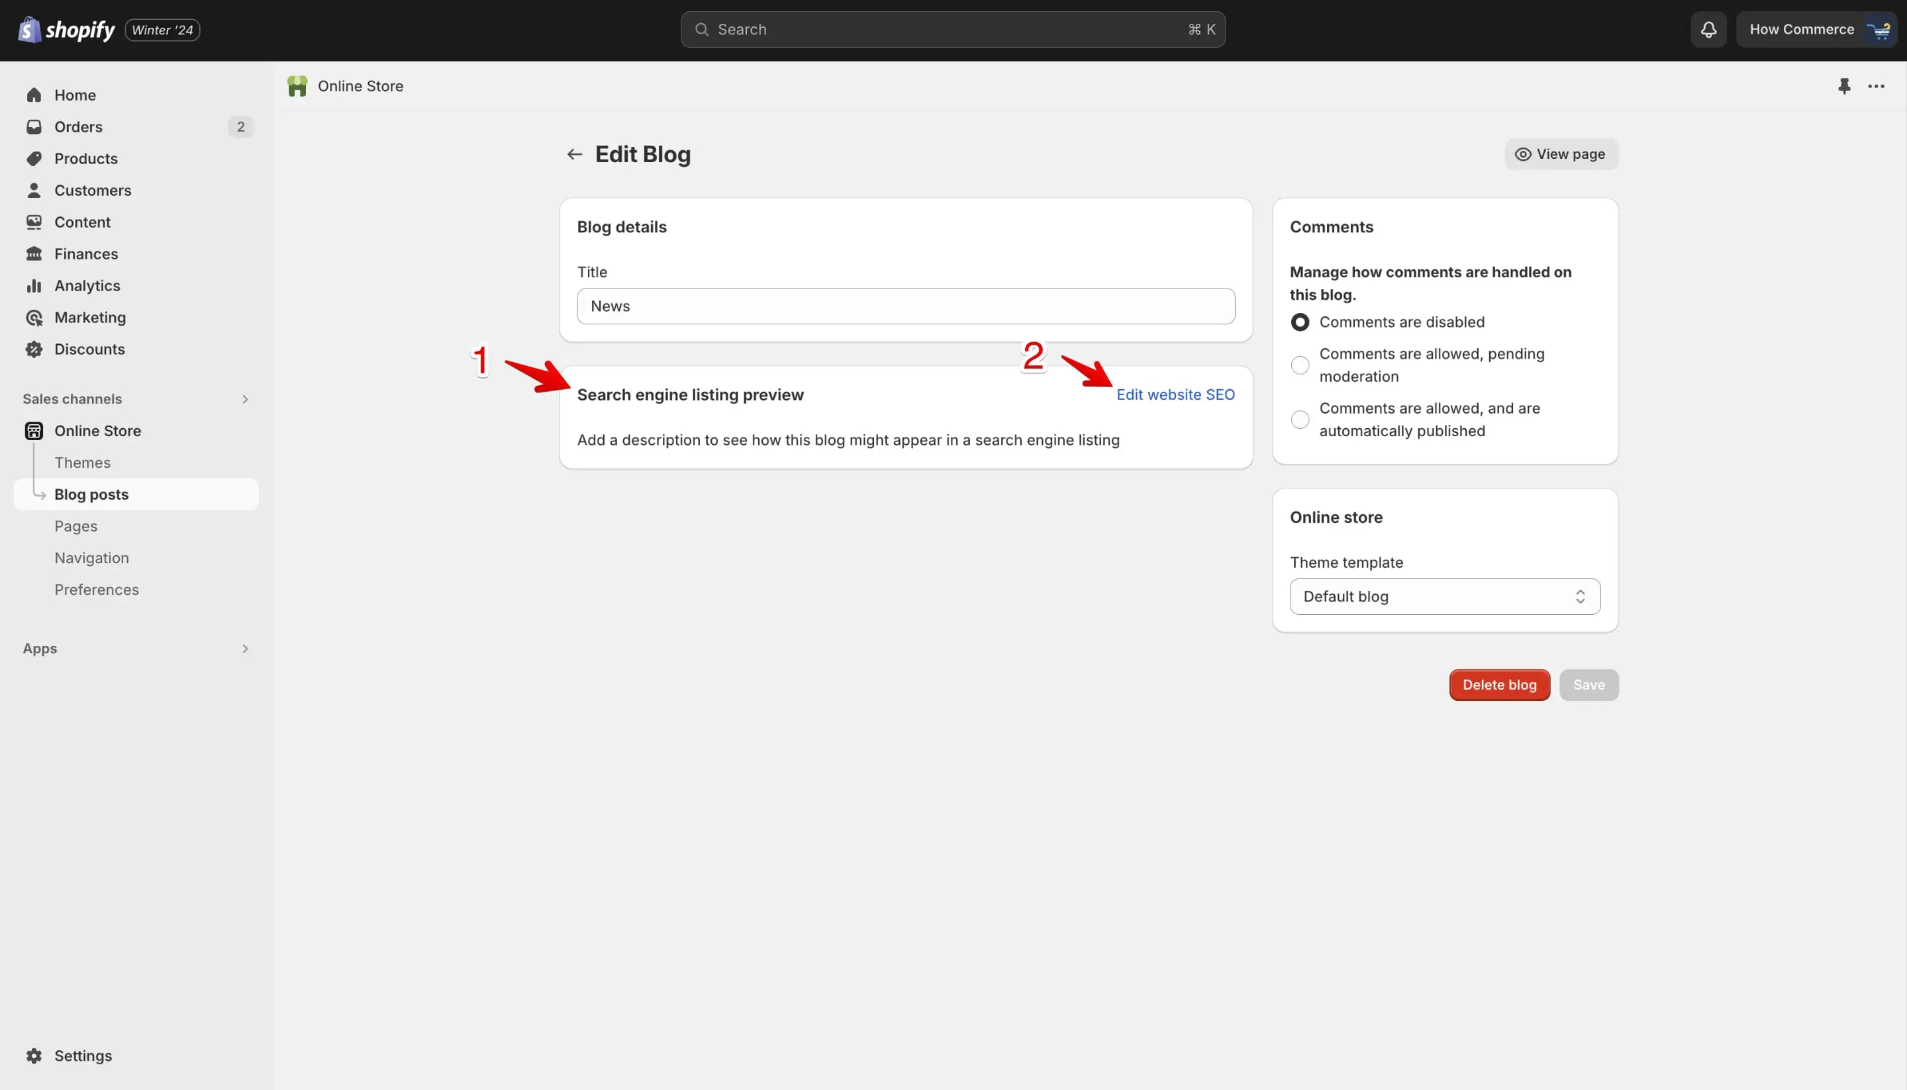Click the Save button
Image resolution: width=1907 pixels, height=1090 pixels.
(x=1589, y=685)
